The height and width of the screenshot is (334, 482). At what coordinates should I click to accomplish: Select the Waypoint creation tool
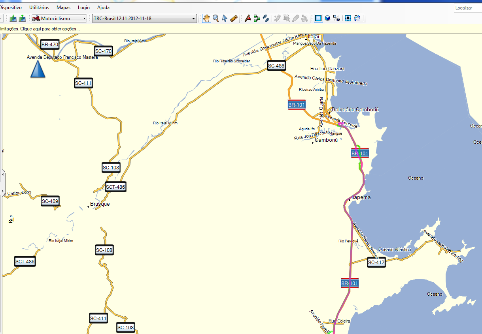click(x=247, y=18)
